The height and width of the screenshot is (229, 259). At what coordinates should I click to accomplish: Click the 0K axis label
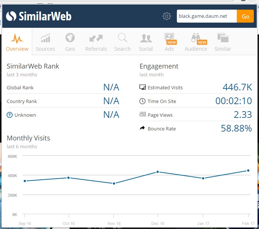pyautogui.click(x=14, y=215)
